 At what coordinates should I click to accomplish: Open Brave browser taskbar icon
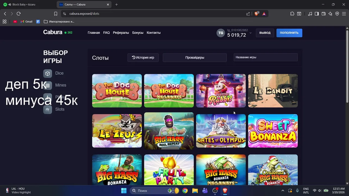225,191
